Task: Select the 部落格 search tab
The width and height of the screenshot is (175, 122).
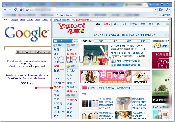Action: 134,24
